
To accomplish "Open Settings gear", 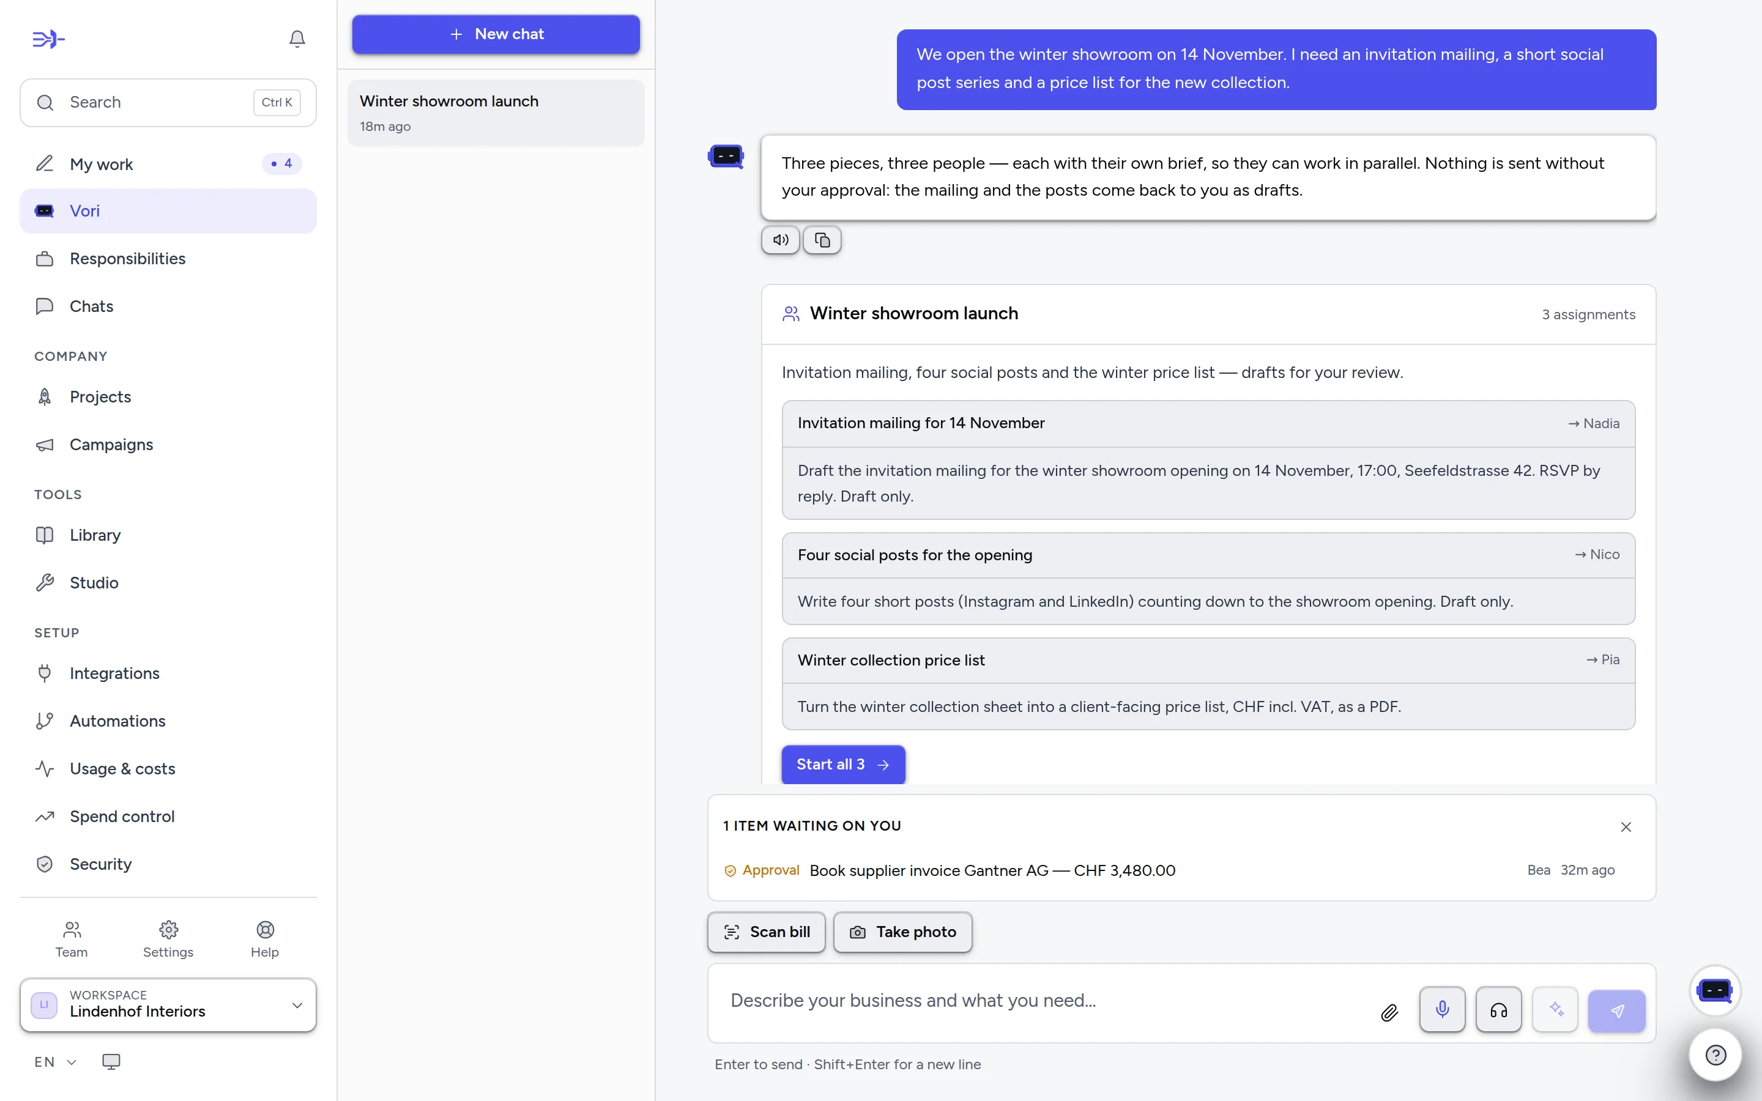I will tap(168, 940).
